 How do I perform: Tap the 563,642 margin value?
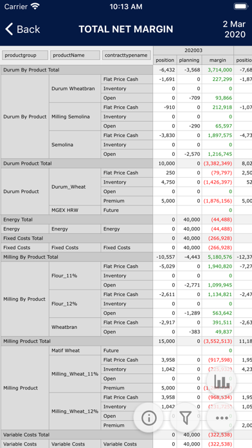[x=222, y=313]
